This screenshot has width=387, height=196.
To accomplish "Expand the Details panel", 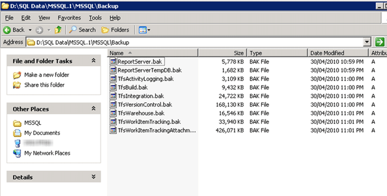I will click(93, 177).
